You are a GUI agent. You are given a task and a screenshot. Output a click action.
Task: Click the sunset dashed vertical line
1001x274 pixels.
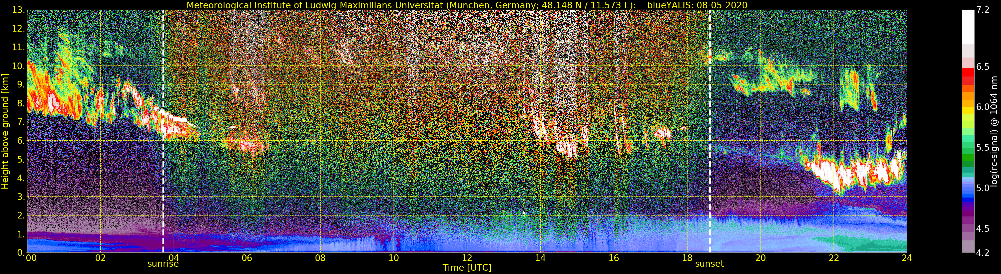(710, 131)
